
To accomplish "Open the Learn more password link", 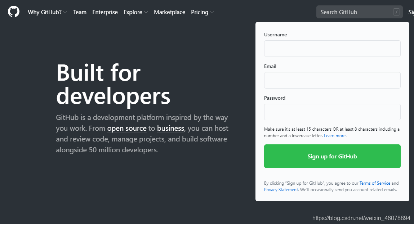I will click(335, 136).
